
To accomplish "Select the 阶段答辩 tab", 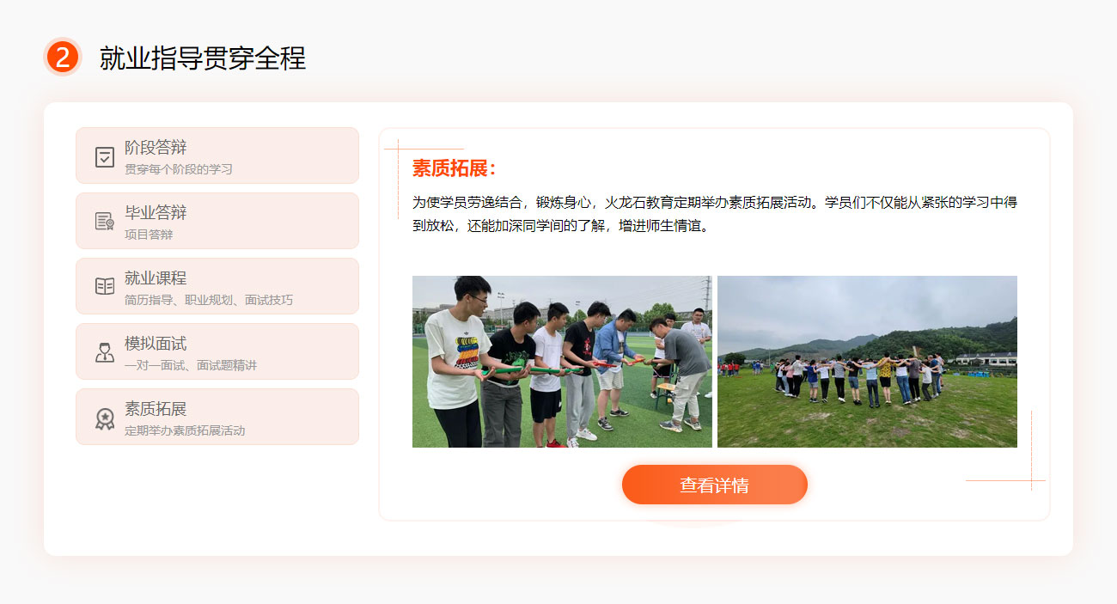I will (x=217, y=156).
